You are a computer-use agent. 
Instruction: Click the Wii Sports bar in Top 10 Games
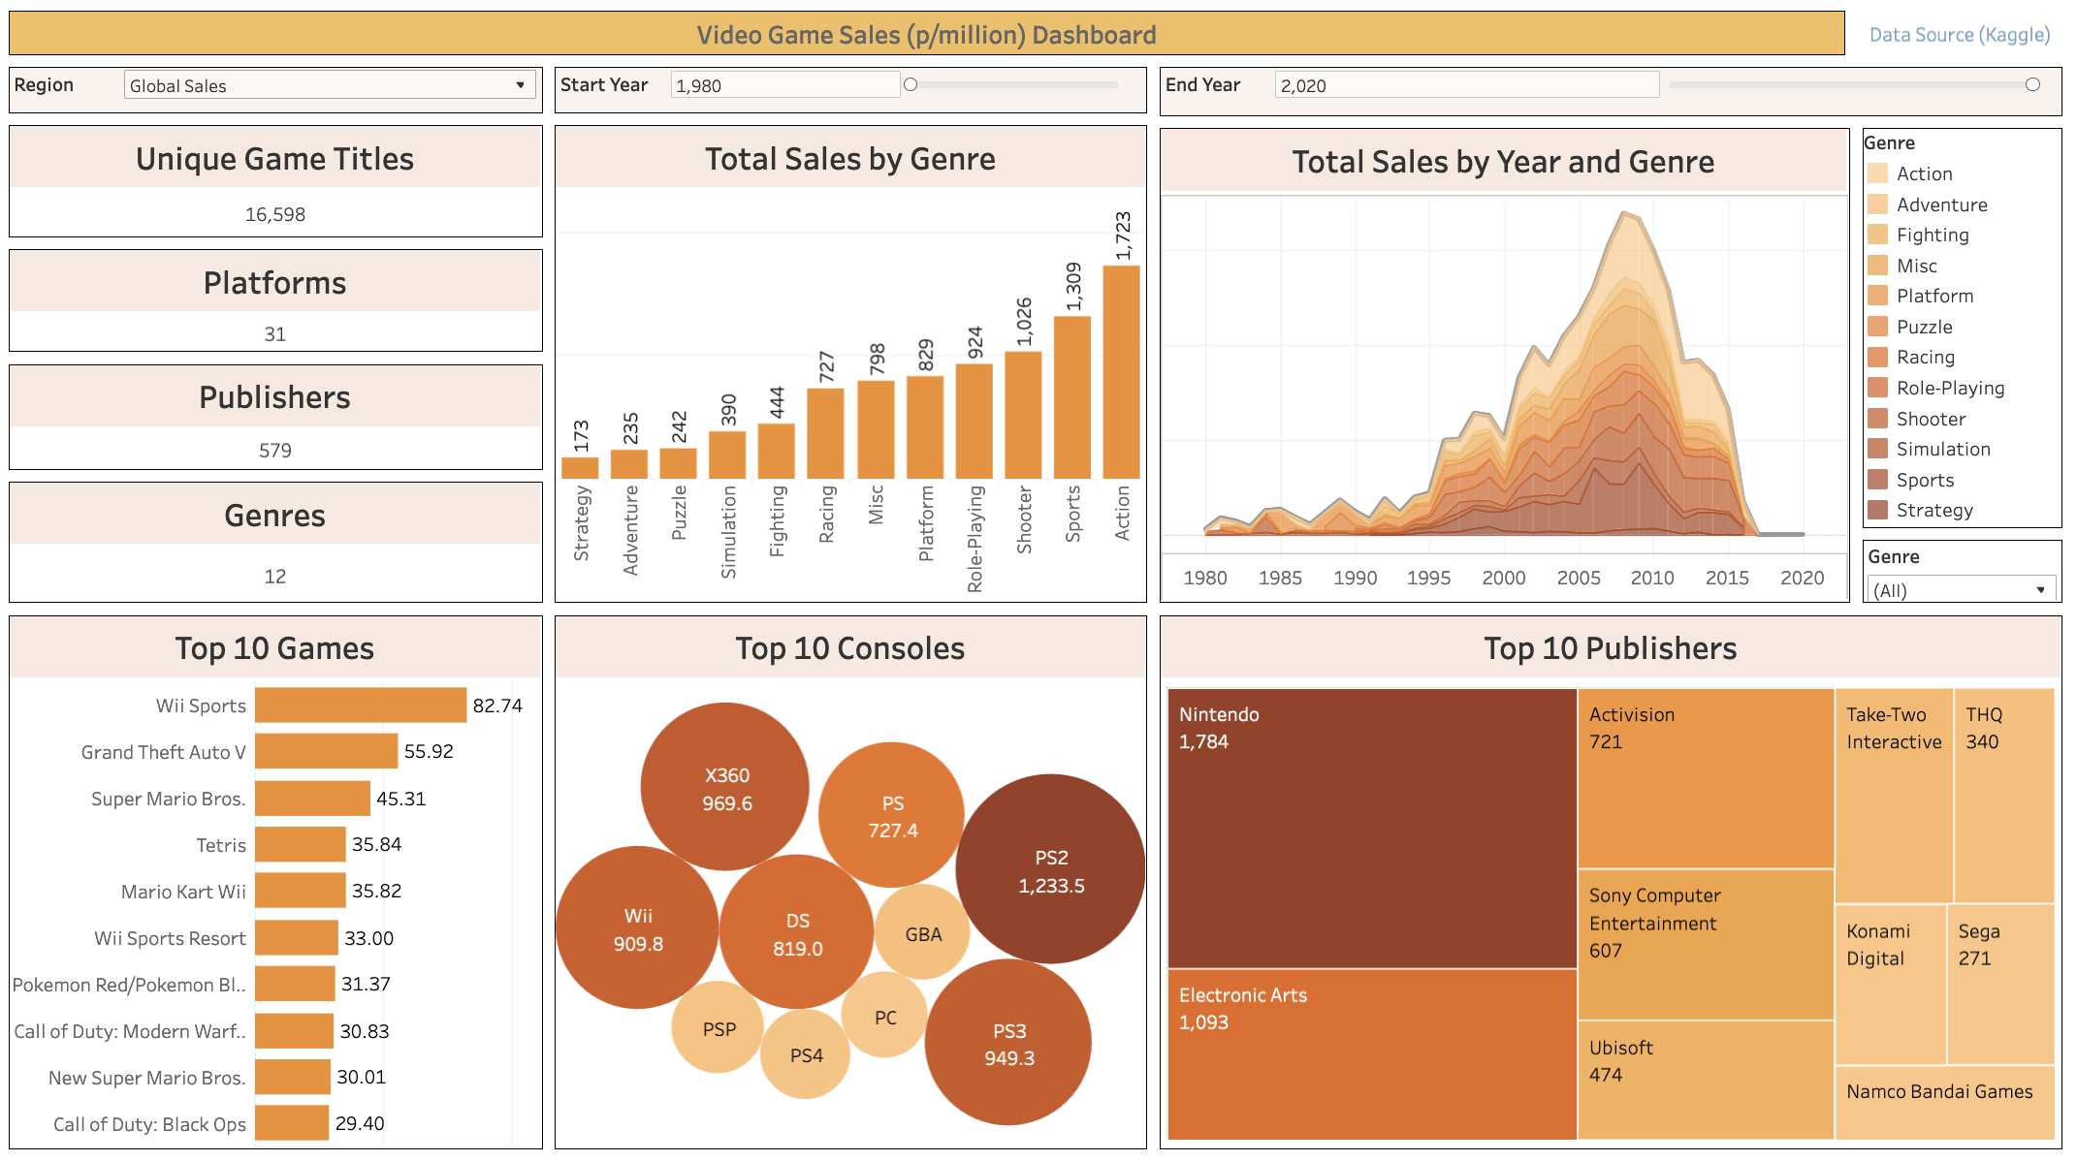(361, 706)
